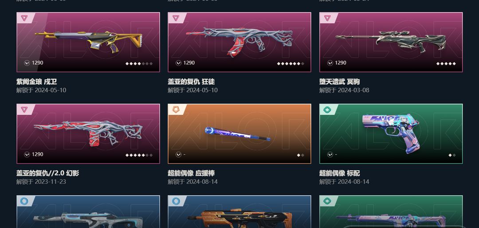Open the 盖亚的复仇//2.0 幻影 skin card

(88, 134)
